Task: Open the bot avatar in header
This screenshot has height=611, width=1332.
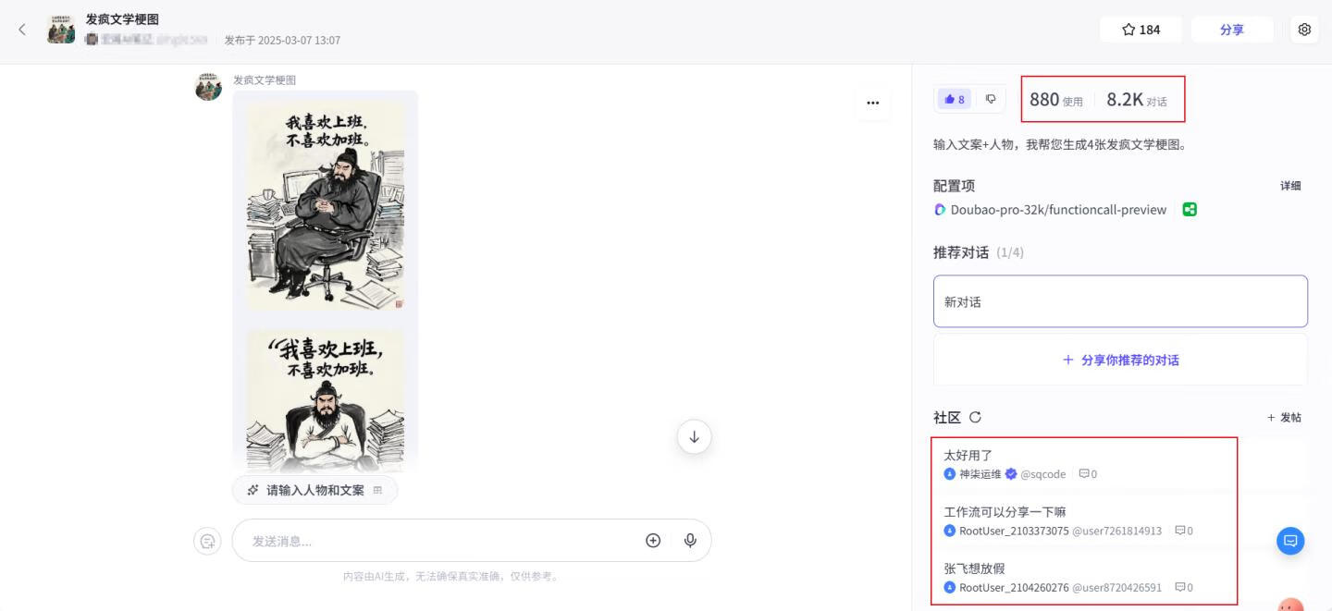Action: click(x=62, y=30)
